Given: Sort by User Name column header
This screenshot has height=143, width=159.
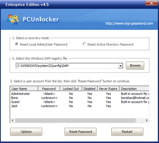Looking at the screenshot, I should pyautogui.click(x=24, y=89).
